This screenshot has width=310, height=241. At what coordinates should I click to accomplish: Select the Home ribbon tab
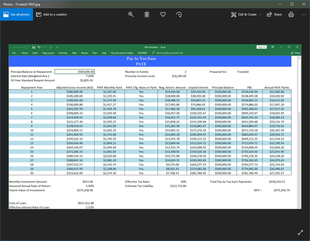25,53
